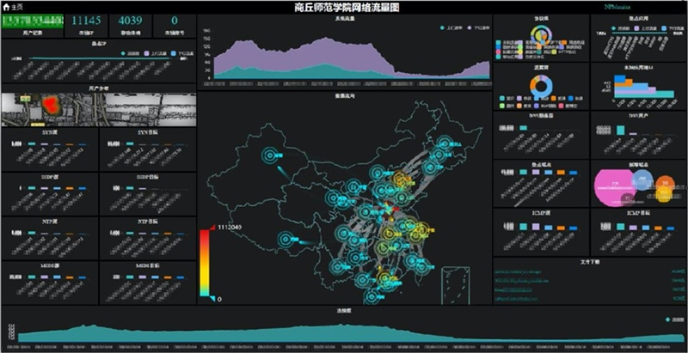Click purple bar in MDNS source panel
Image resolution: width=688 pixels, height=353 pixels.
[45, 277]
